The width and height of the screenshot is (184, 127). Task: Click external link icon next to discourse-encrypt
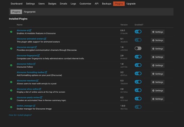pyautogui.click(x=35, y=47)
